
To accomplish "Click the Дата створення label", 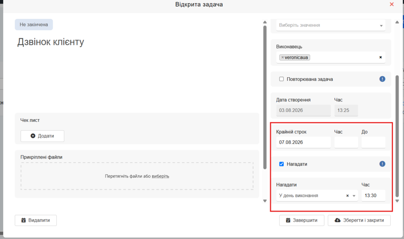I will point(293,100).
